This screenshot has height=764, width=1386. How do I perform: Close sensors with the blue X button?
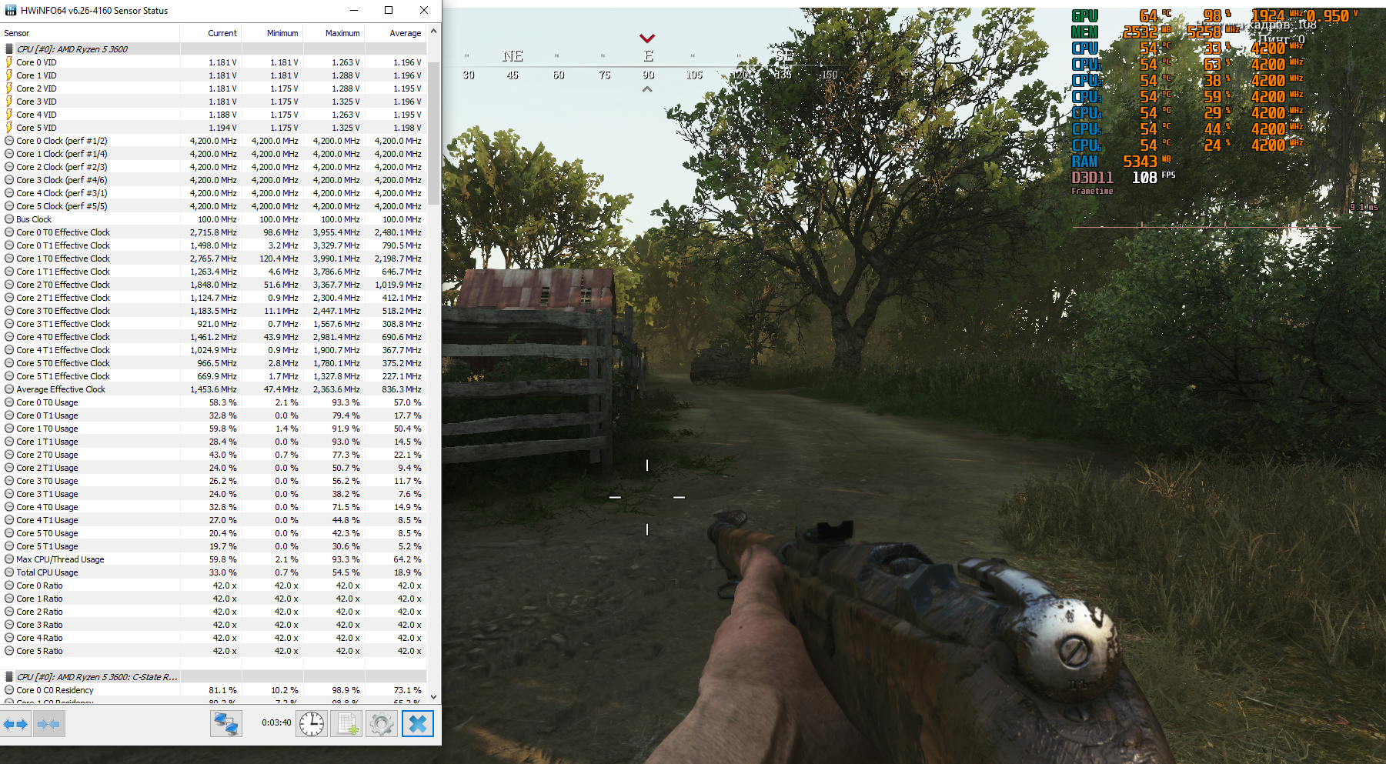pyautogui.click(x=418, y=724)
